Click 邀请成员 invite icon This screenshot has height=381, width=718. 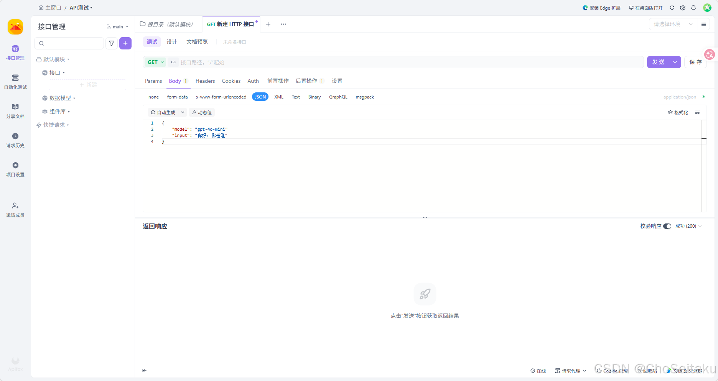tap(15, 210)
